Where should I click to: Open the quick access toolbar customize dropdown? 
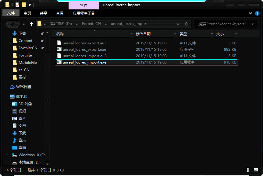point(30,5)
